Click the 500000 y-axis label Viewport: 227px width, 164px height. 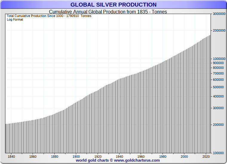219,87
